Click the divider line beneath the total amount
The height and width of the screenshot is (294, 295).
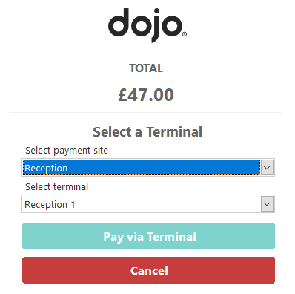pos(145,112)
